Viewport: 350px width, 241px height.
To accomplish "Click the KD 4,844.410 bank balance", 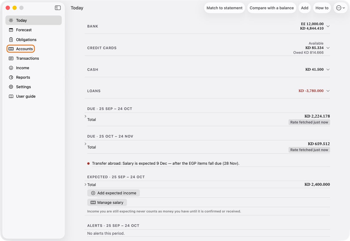I will 312,28.
